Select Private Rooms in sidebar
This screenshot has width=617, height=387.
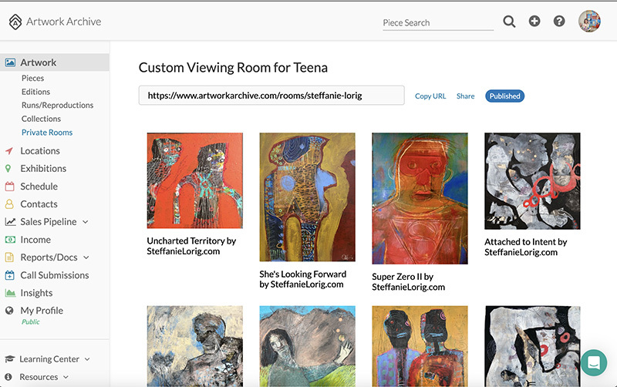coord(47,133)
